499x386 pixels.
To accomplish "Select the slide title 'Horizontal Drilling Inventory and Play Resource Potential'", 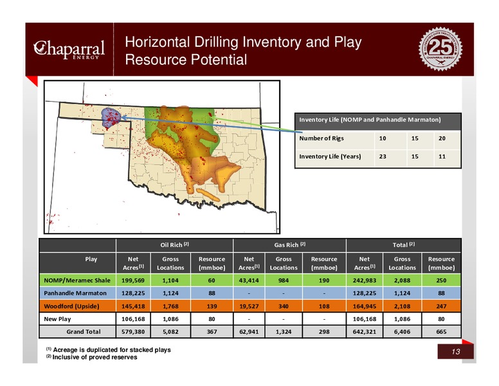I will (x=243, y=51).
